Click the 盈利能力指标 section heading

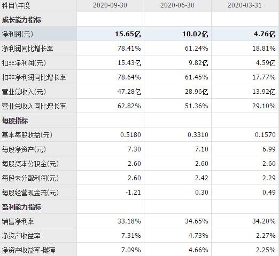(x=21, y=207)
